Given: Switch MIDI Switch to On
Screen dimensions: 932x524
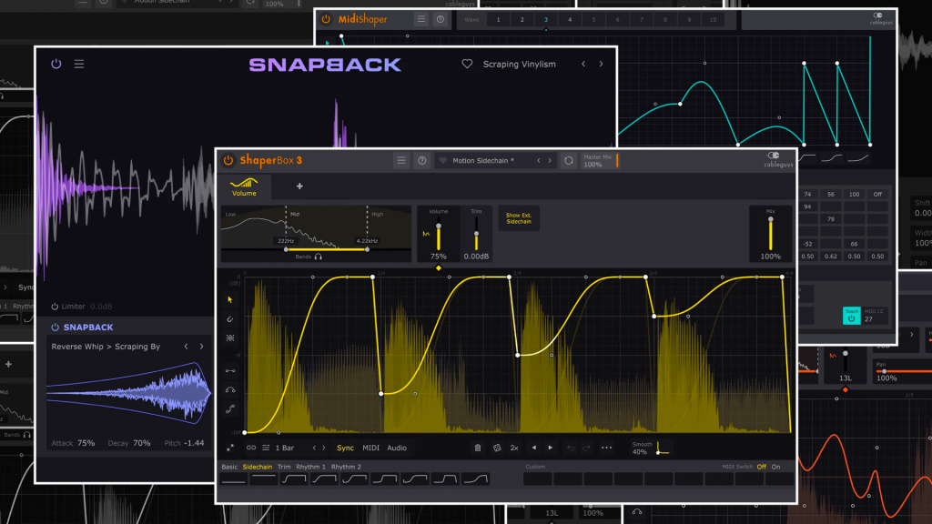Looking at the screenshot, I should coord(775,467).
